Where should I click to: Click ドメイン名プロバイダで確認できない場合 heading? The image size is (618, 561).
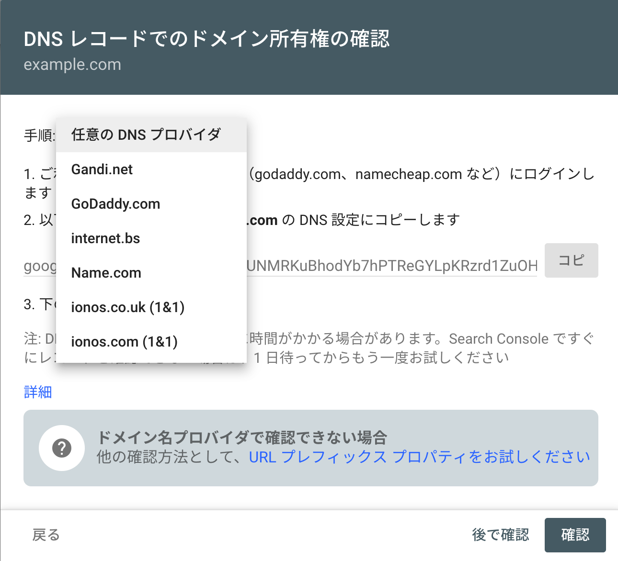pyautogui.click(x=242, y=437)
